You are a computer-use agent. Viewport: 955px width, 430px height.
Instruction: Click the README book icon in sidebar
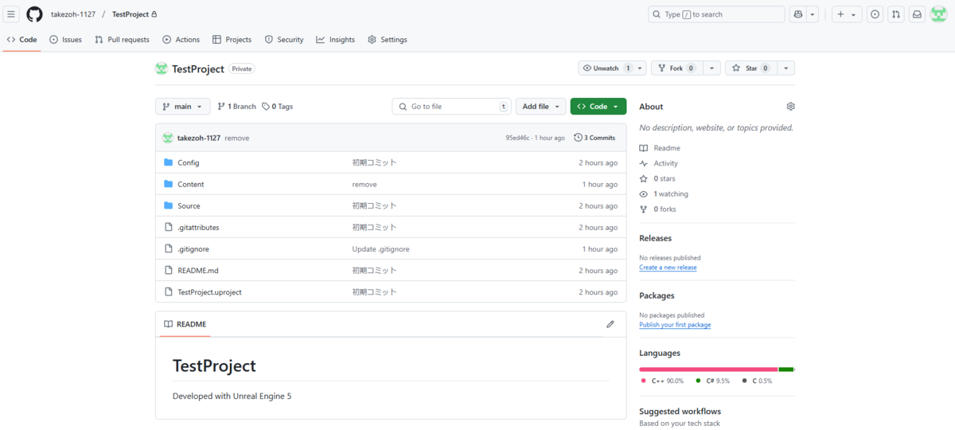click(x=644, y=148)
